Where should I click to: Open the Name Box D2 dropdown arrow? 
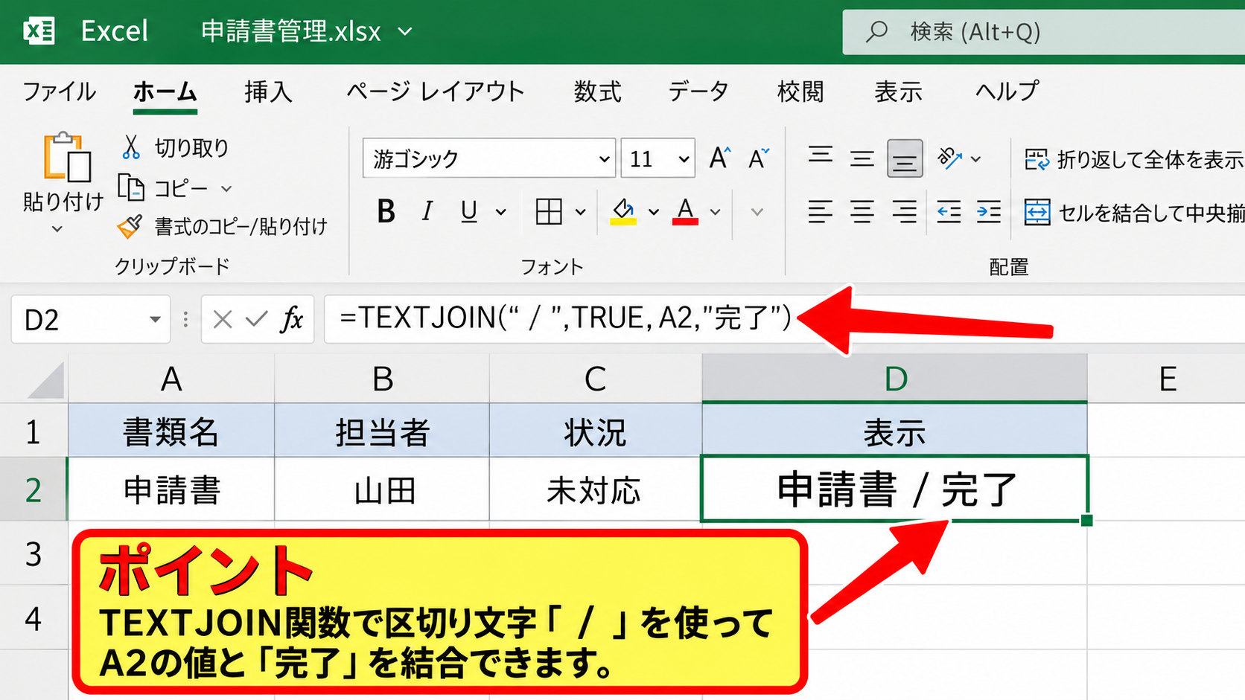[155, 320]
